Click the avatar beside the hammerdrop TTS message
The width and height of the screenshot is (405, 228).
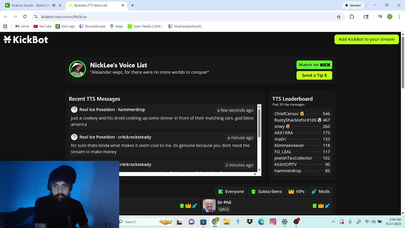pyautogui.click(x=74, y=110)
